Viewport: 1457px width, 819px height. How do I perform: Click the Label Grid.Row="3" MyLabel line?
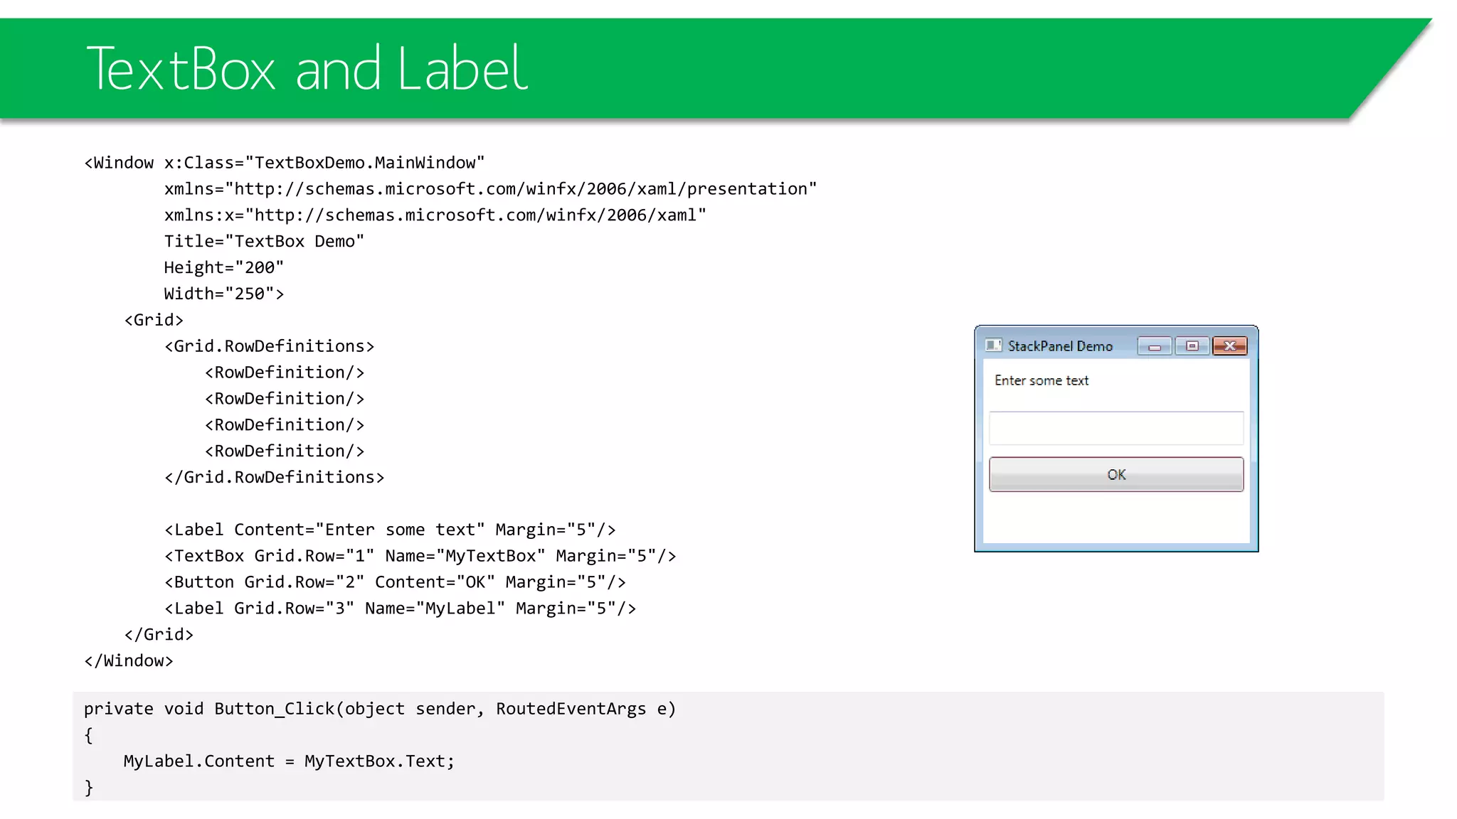click(x=400, y=609)
